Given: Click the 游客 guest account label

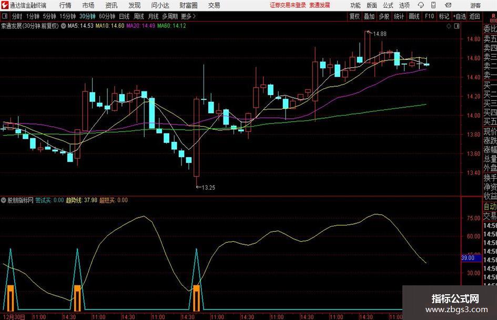Looking at the screenshot, I should 475,5.
